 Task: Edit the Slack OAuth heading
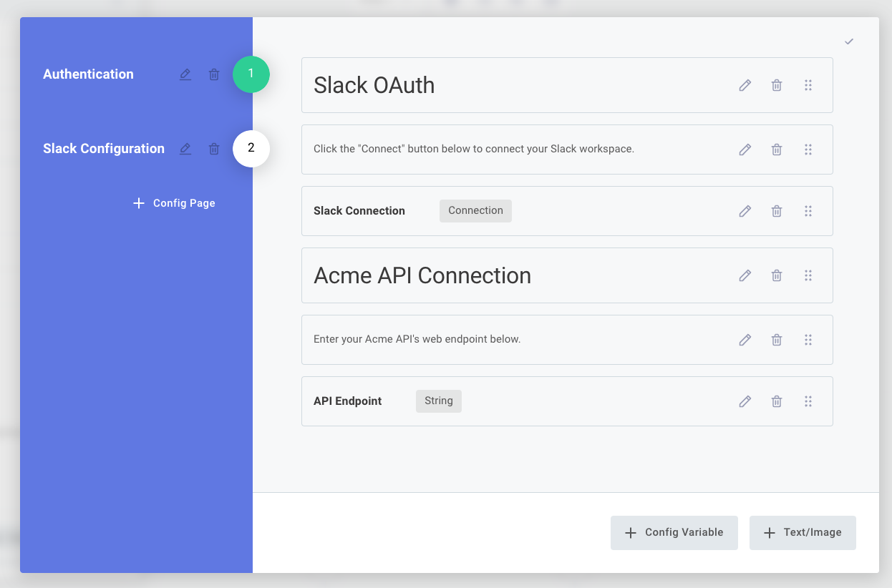point(745,85)
